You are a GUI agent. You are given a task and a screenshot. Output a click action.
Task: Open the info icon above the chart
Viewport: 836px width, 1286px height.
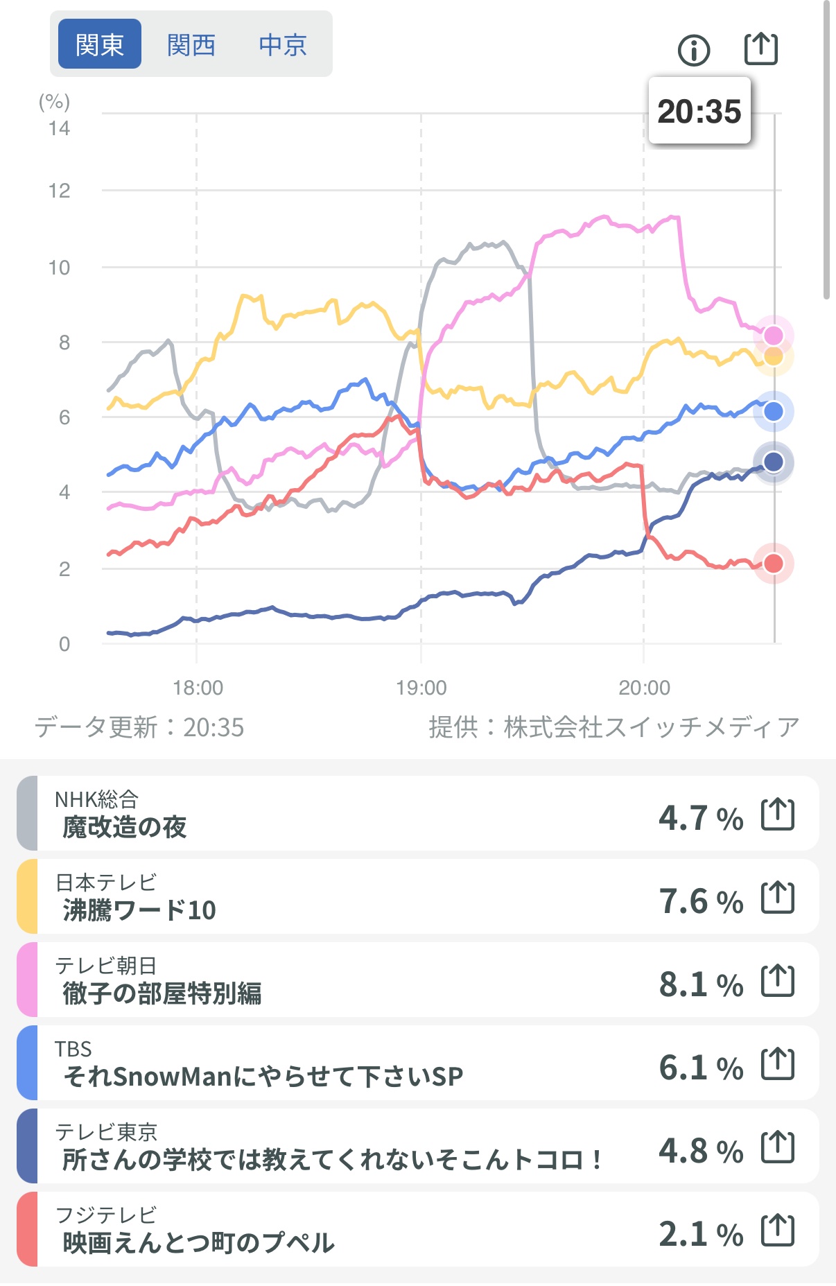pyautogui.click(x=694, y=50)
